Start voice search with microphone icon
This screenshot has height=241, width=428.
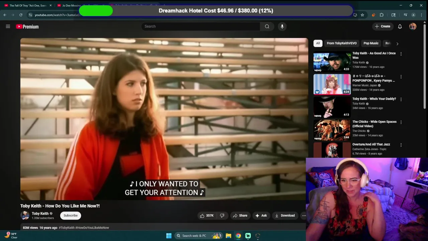pyautogui.click(x=282, y=26)
